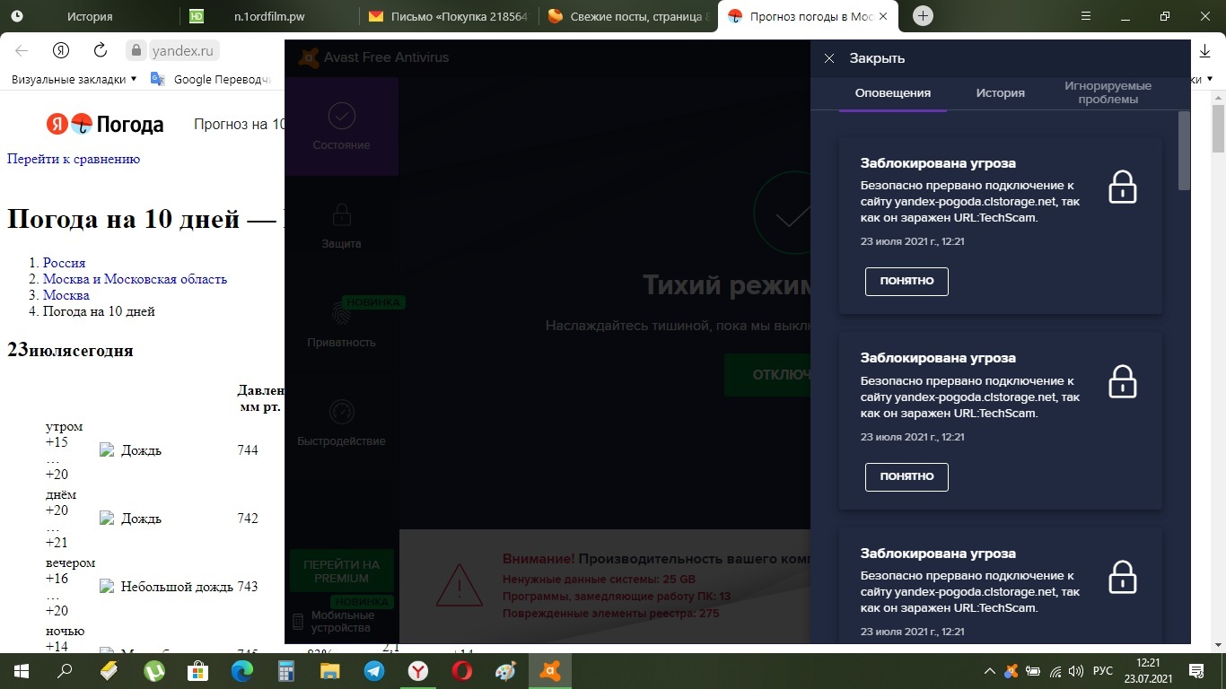Click the warning triangle icon in Avast
This screenshot has width=1226, height=689.
459,585
